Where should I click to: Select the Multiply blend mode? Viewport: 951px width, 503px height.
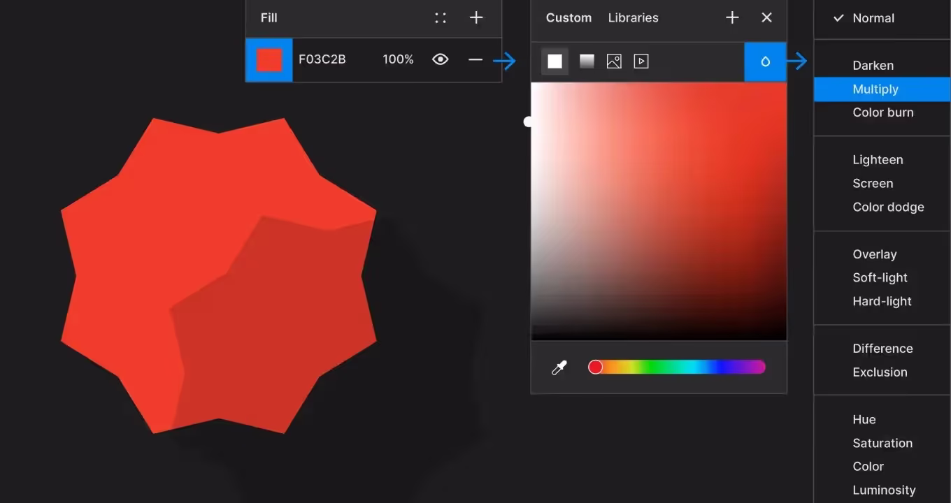pyautogui.click(x=875, y=89)
